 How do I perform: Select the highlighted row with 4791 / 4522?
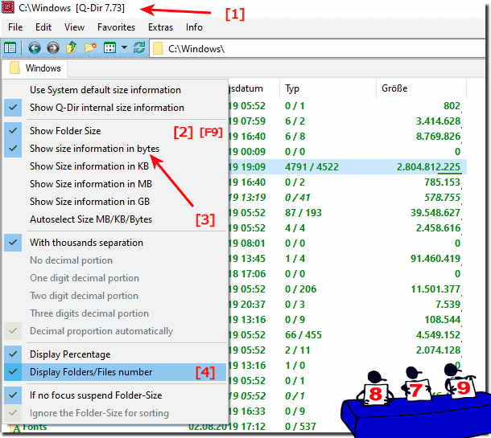[x=348, y=166]
